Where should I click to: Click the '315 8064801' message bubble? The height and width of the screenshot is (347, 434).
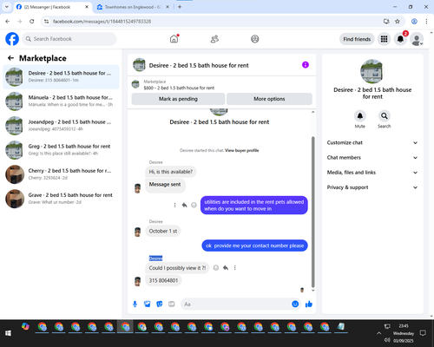tap(163, 280)
